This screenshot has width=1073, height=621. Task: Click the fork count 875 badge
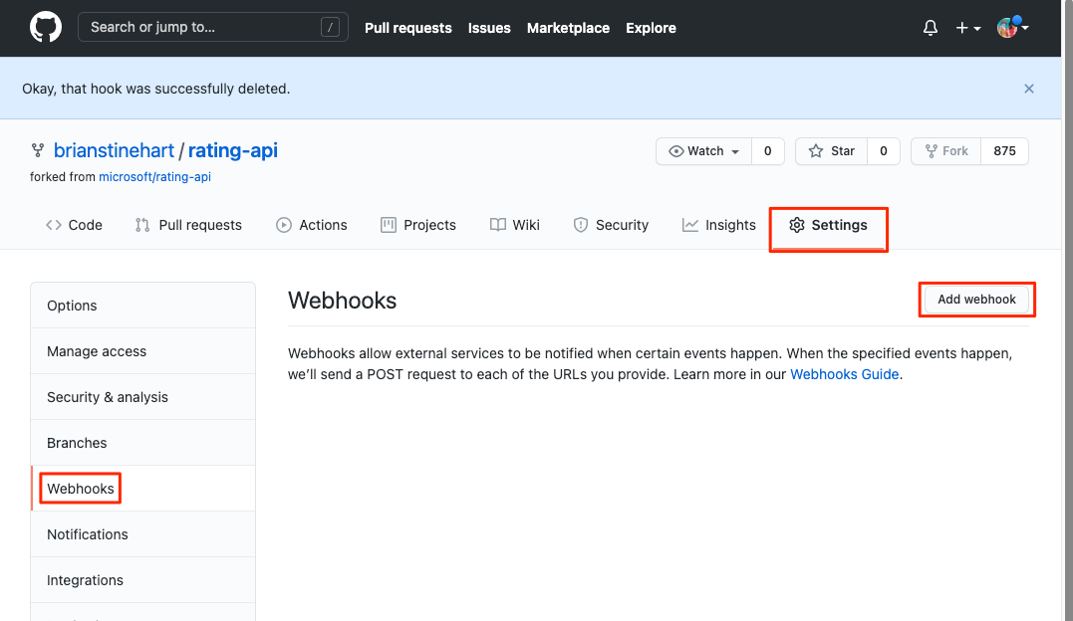coord(1003,150)
